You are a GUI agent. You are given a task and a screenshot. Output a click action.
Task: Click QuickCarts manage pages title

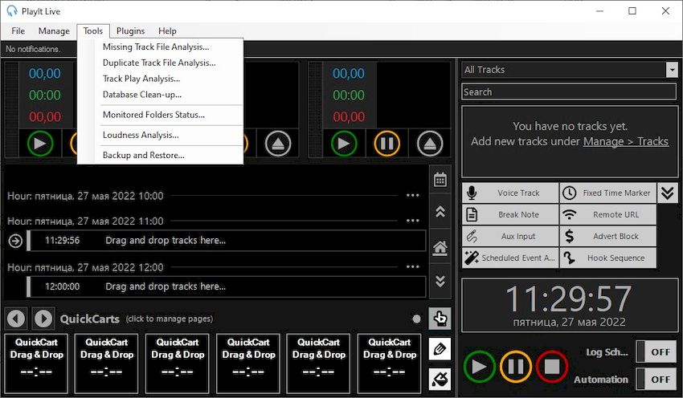pos(137,319)
